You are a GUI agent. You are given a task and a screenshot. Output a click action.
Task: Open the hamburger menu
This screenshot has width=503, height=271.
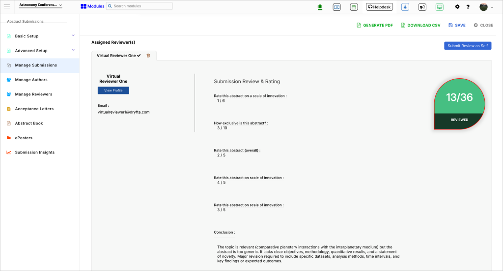(7, 6)
